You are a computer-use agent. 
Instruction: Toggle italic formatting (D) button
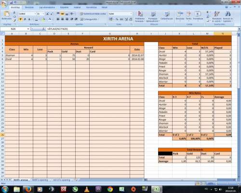(x=25, y=19)
